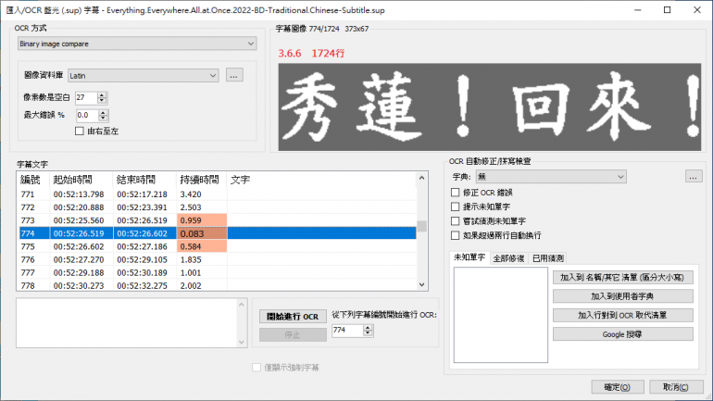Select highlighted subtitle row 774
The width and height of the screenshot is (713, 401).
pos(217,233)
